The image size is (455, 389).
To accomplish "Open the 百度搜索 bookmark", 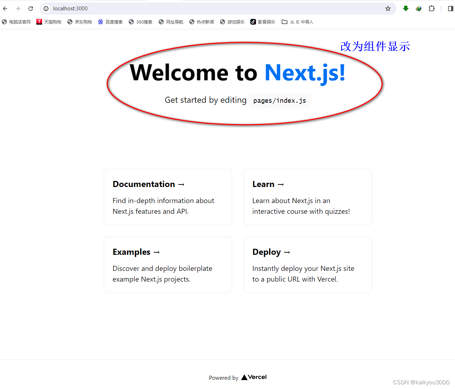I will pos(110,22).
